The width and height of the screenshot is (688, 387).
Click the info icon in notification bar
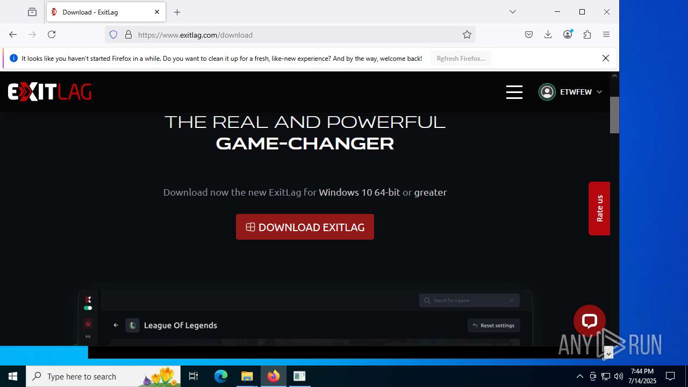point(13,58)
